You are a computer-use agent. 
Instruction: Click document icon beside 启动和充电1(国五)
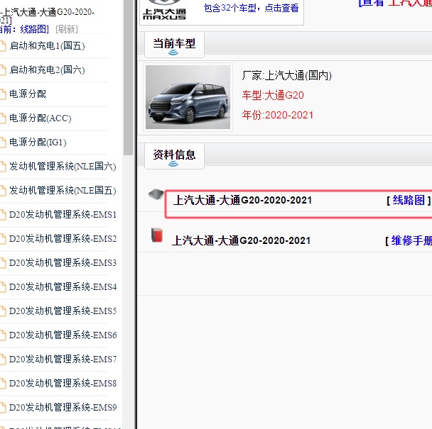[x=3, y=46]
